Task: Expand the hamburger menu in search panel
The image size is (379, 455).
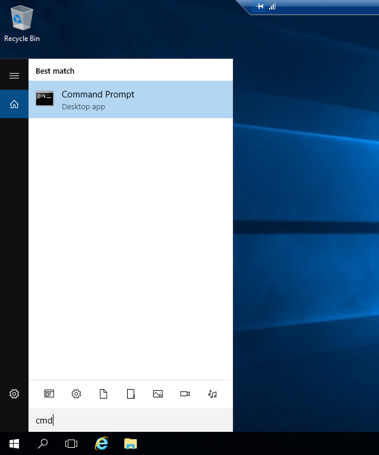Action: point(14,76)
